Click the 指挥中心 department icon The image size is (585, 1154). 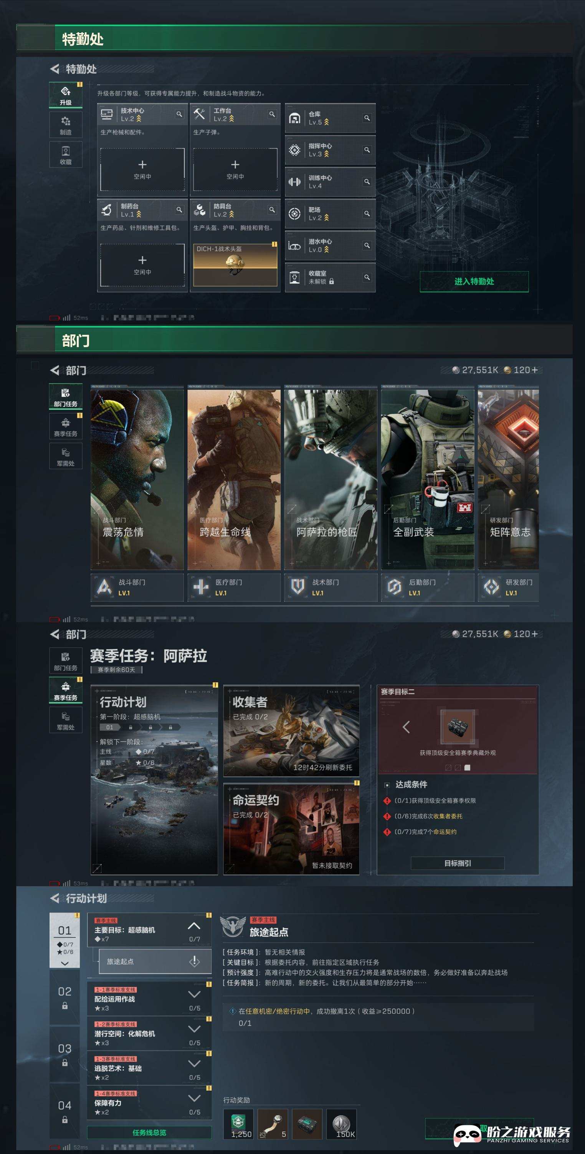point(294,150)
